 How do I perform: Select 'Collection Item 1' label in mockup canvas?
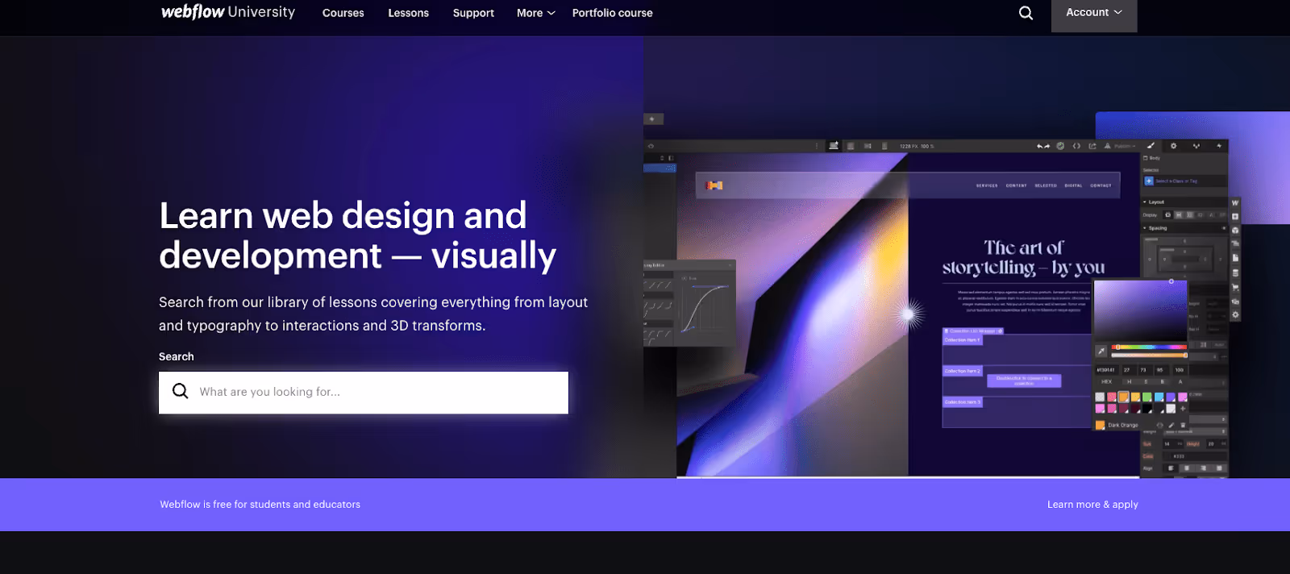[x=963, y=340]
